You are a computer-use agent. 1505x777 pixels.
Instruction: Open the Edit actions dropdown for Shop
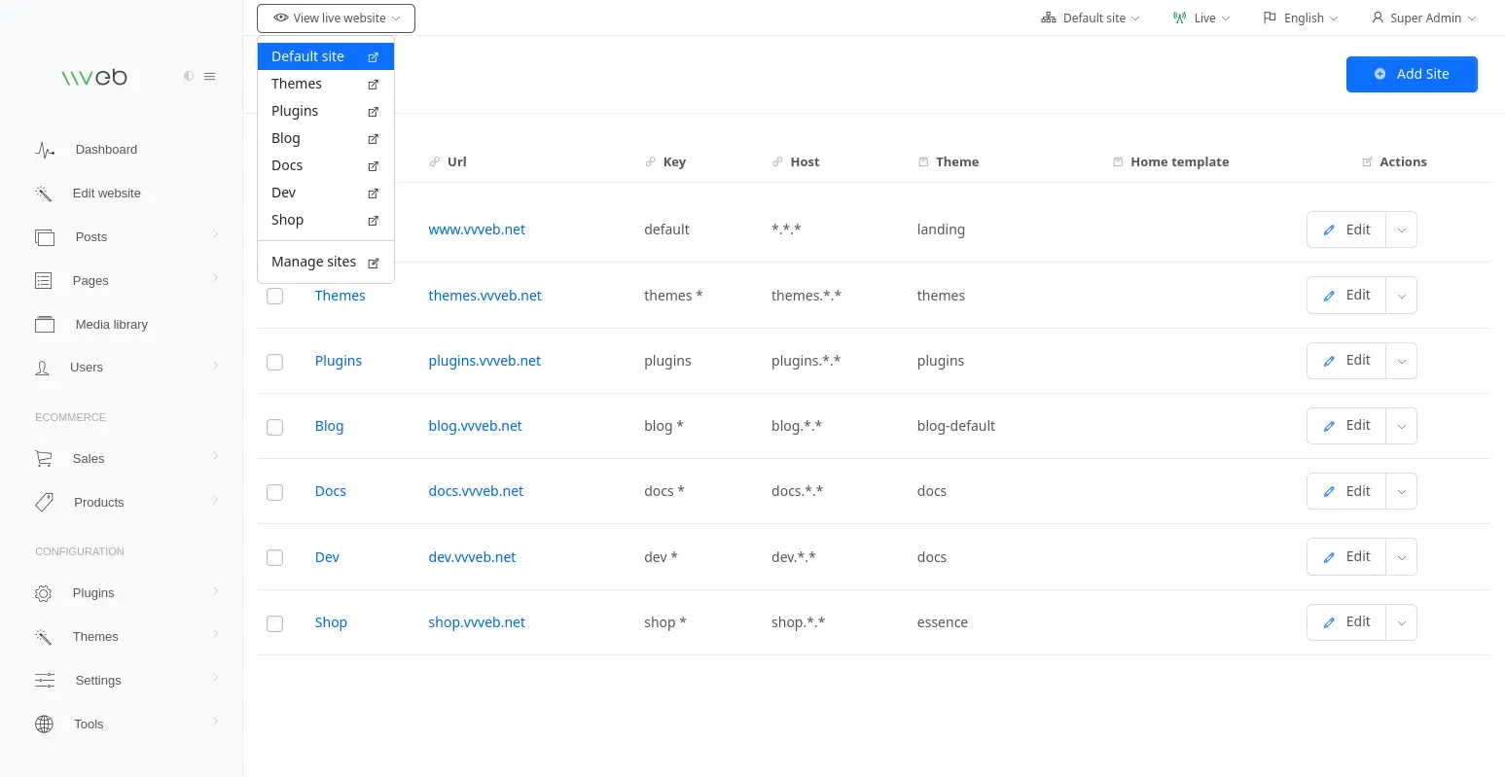(x=1401, y=621)
